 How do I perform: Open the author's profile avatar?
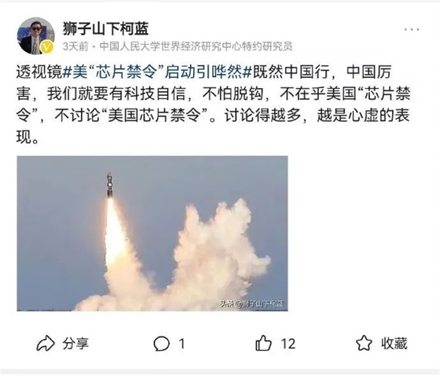(35, 35)
